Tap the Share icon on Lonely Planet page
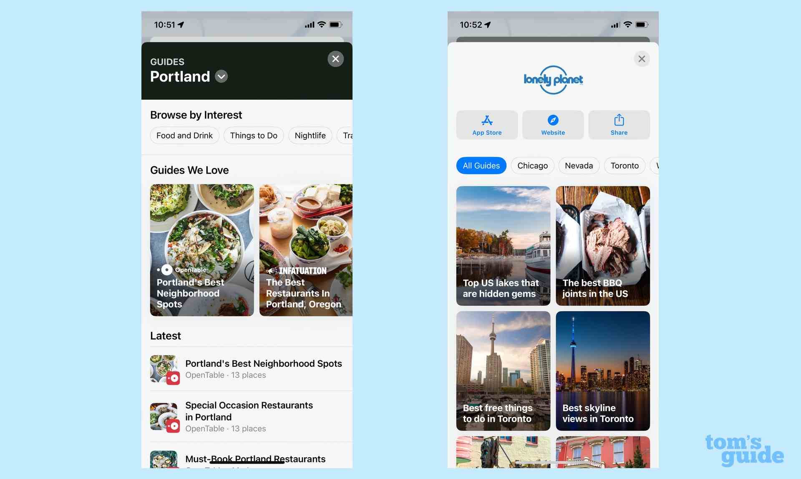This screenshot has height=479, width=801. tap(619, 124)
